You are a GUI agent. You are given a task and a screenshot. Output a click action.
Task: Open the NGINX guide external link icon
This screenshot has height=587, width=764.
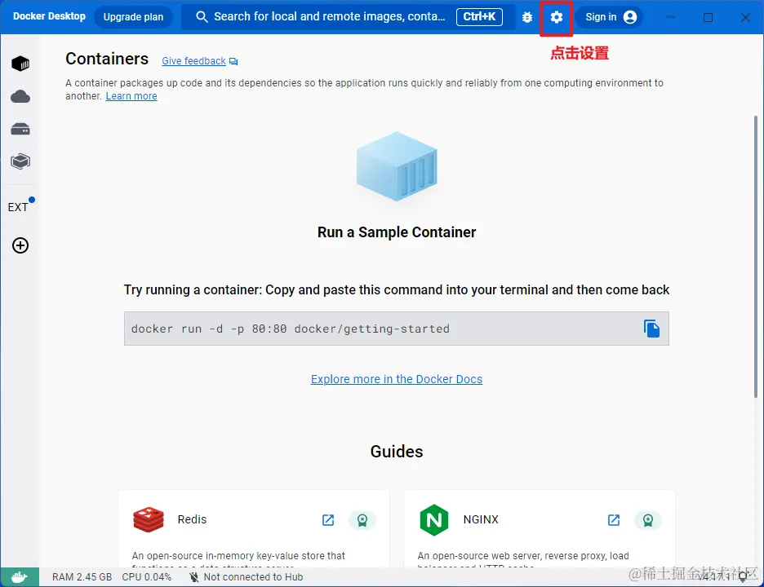(x=614, y=520)
